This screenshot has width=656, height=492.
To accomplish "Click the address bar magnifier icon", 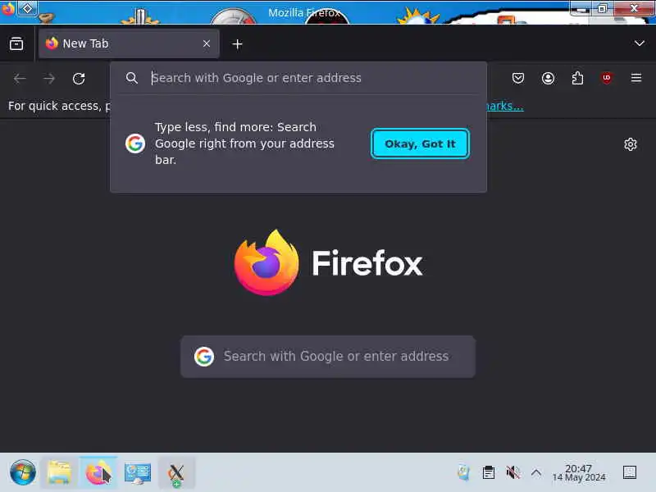I will point(132,78).
